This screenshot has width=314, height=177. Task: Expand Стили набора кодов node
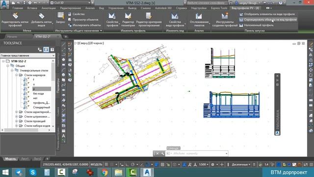17,126
